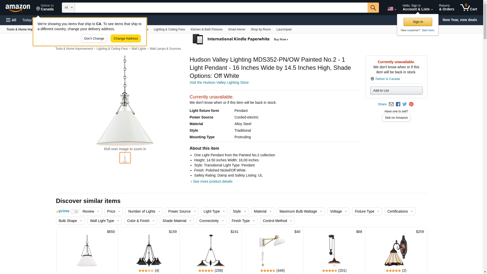This screenshot has width=487, height=274.
Task: Click the Change Address button
Action: 126,39
